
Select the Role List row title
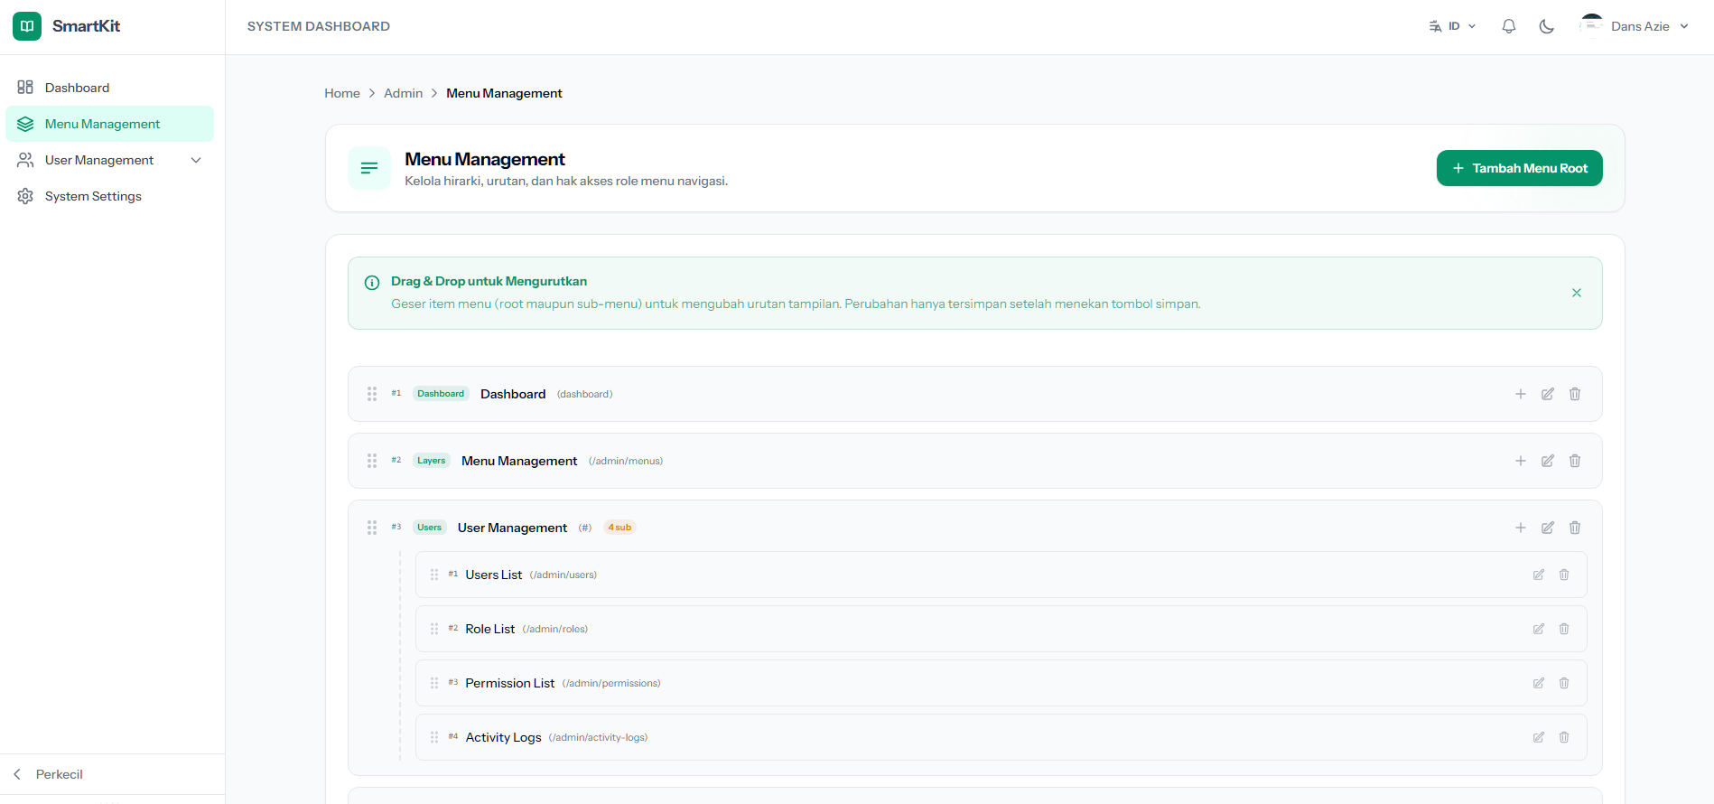pyautogui.click(x=490, y=629)
